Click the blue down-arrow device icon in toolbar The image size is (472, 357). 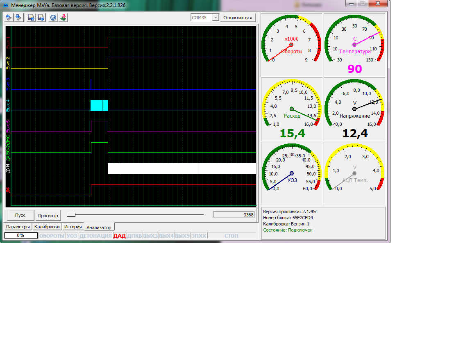[19, 18]
